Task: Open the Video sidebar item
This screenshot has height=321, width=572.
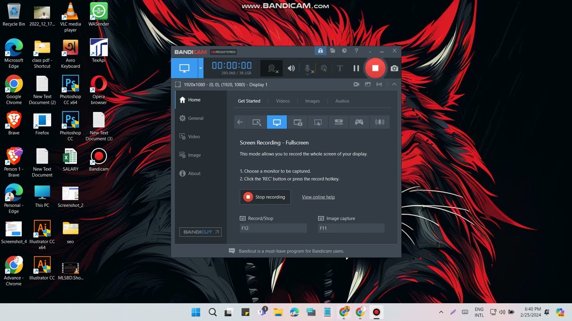Action: tap(201, 136)
